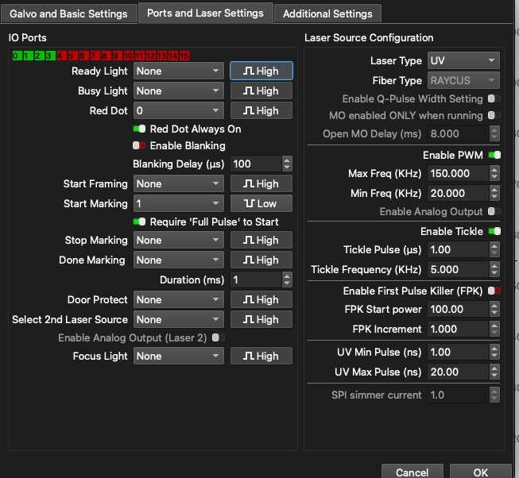The height and width of the screenshot is (478, 519).
Task: Click OK to confirm settings
Action: point(480,472)
